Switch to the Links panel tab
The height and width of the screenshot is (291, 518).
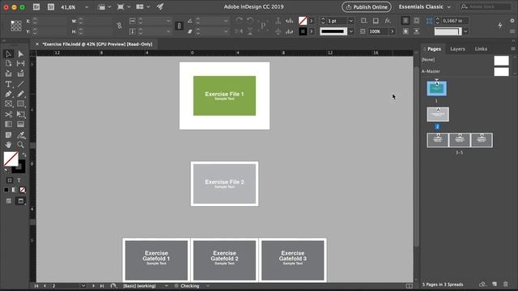coord(481,48)
